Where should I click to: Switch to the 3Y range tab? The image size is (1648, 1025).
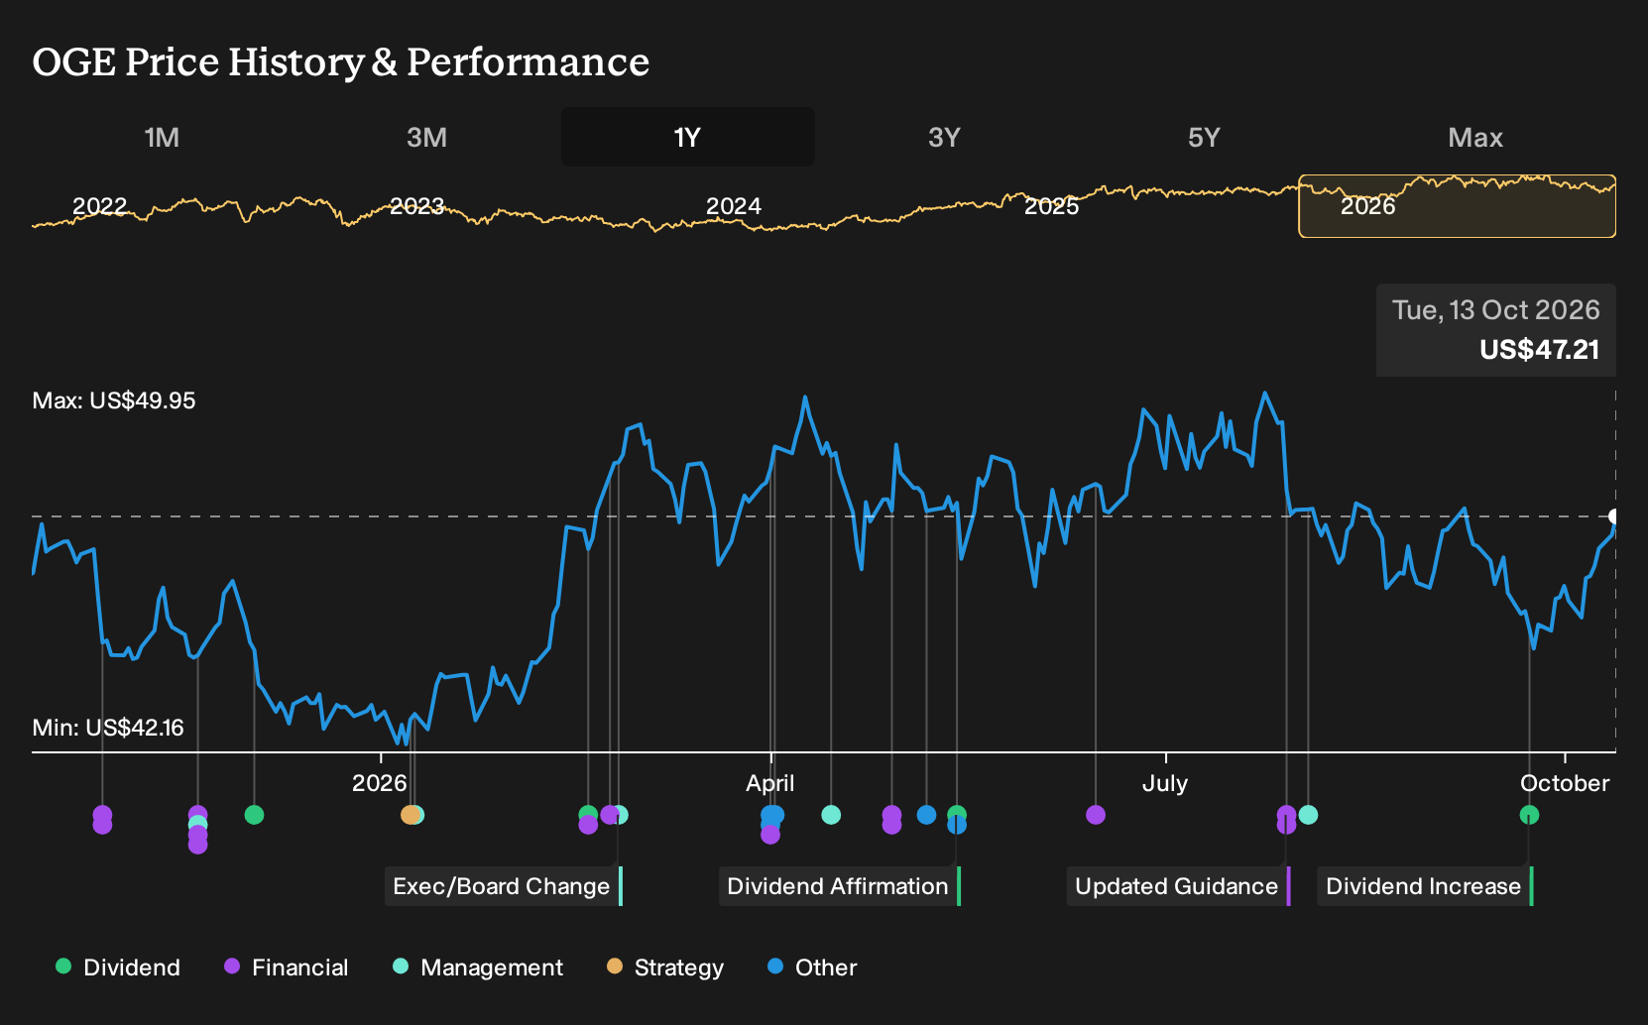click(x=944, y=137)
